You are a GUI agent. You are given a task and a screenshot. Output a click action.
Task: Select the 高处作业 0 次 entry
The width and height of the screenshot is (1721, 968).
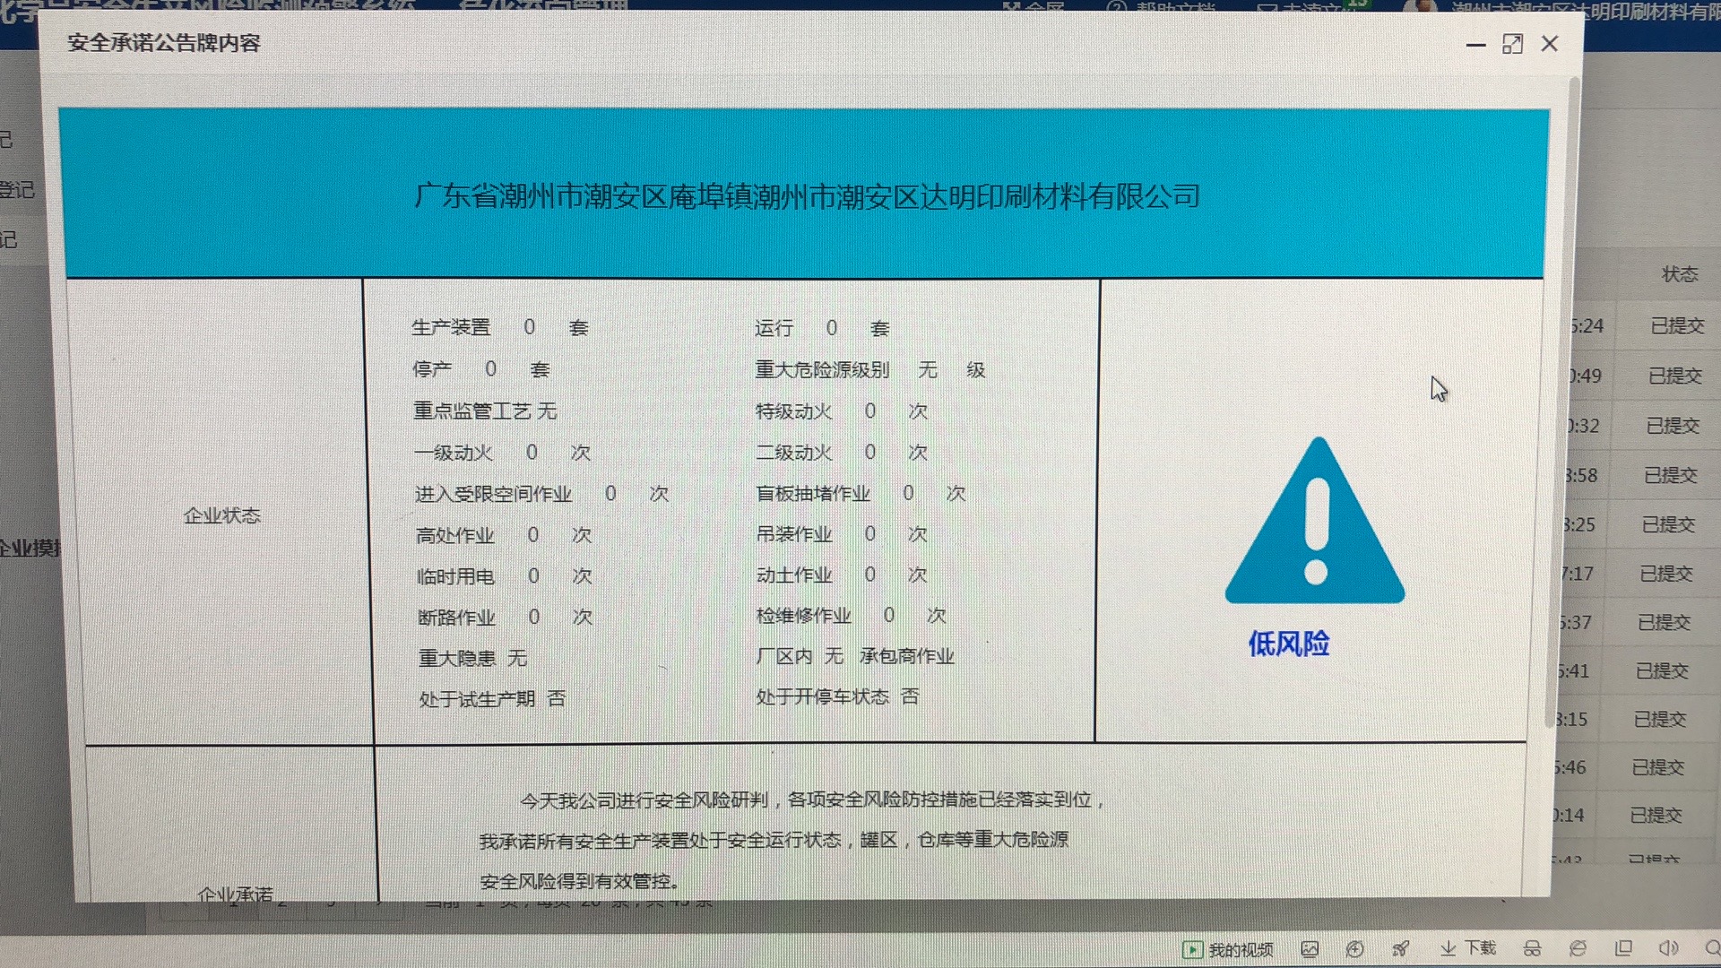coord(504,535)
